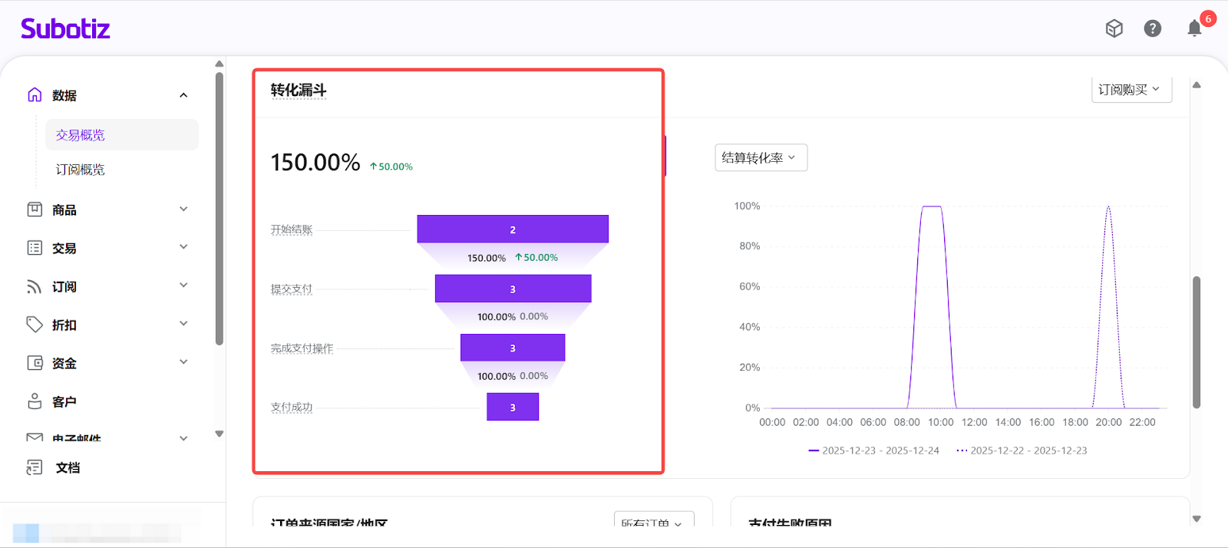Image resolution: width=1228 pixels, height=548 pixels.
Task: Select 订阅概览 in the sidebar
Action: [81, 170]
